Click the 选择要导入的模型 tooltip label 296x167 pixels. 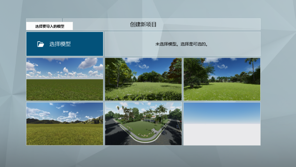coord(49,26)
